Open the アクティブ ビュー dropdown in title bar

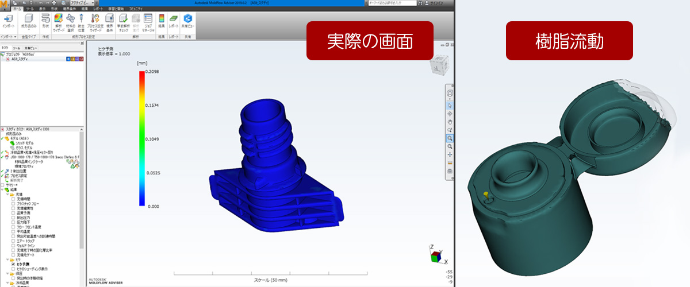coord(82,3)
